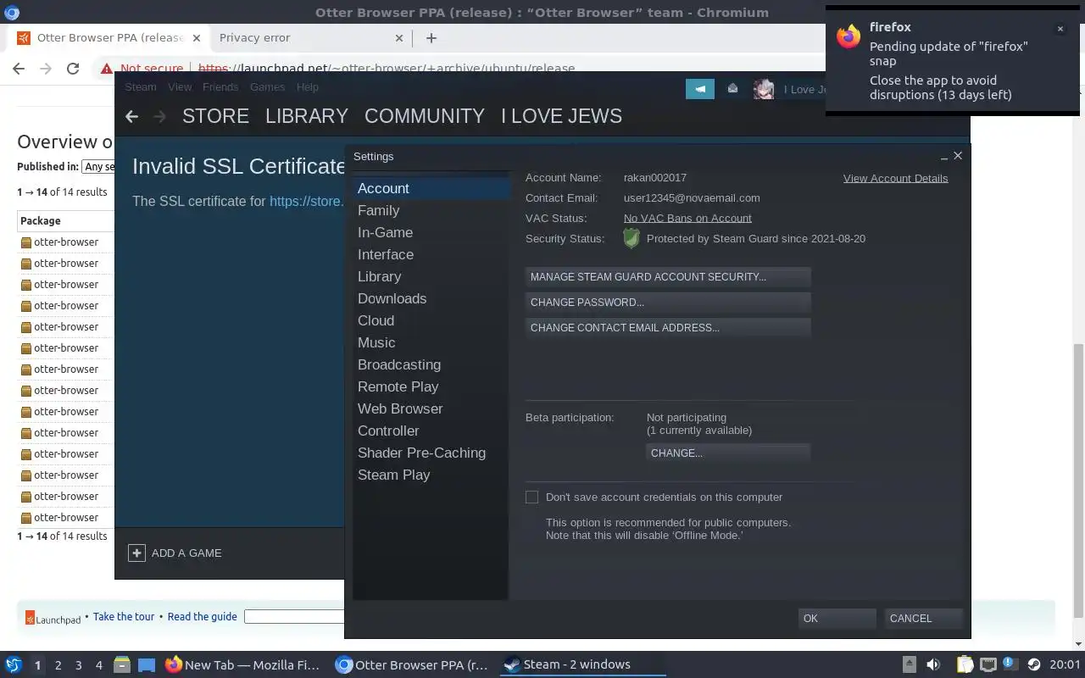Click the Change Password button
Screen dimensions: 1085x678
point(668,303)
